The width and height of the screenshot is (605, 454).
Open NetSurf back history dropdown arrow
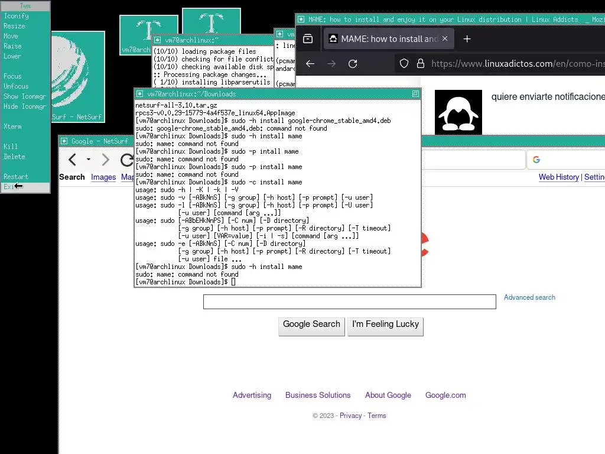point(89,160)
